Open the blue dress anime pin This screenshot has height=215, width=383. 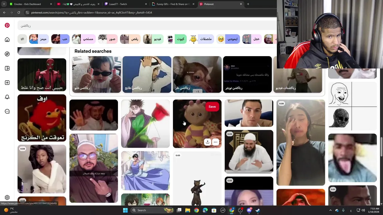pos(145,171)
